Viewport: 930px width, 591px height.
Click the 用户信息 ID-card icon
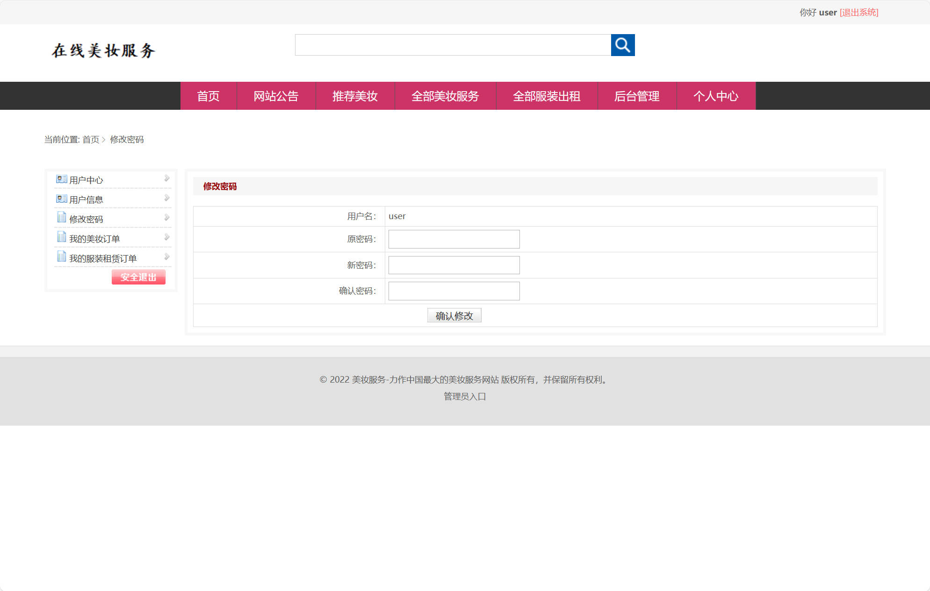click(61, 199)
